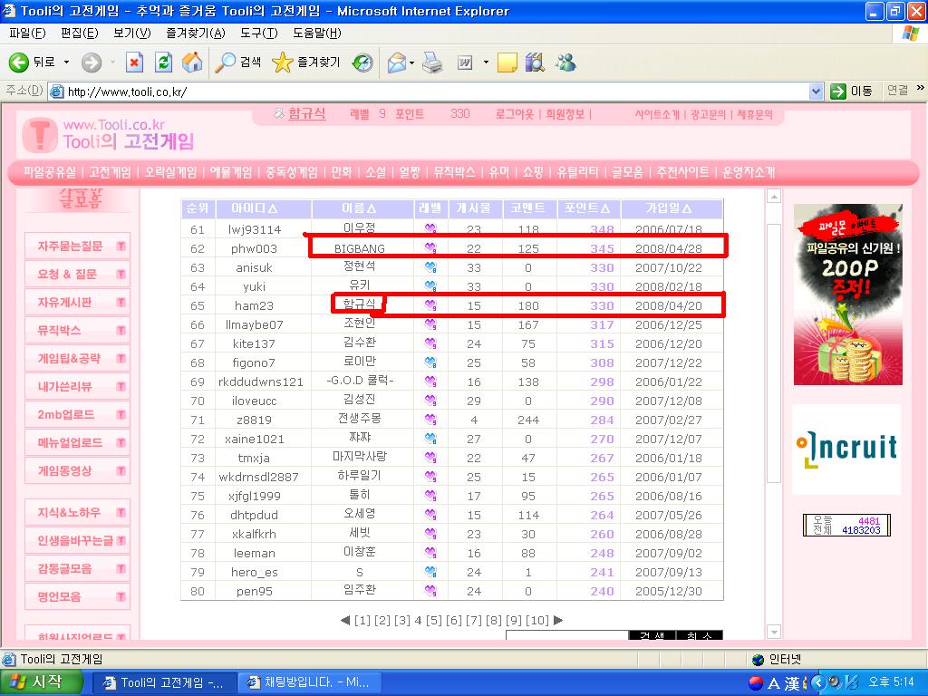Go to page [5] of the ranking
The image size is (928, 696).
(x=434, y=620)
